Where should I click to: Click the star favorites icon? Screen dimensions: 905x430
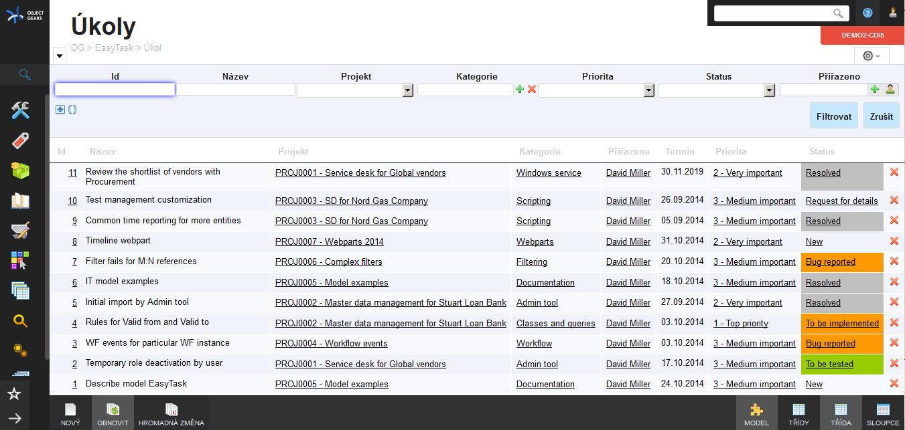[x=15, y=394]
